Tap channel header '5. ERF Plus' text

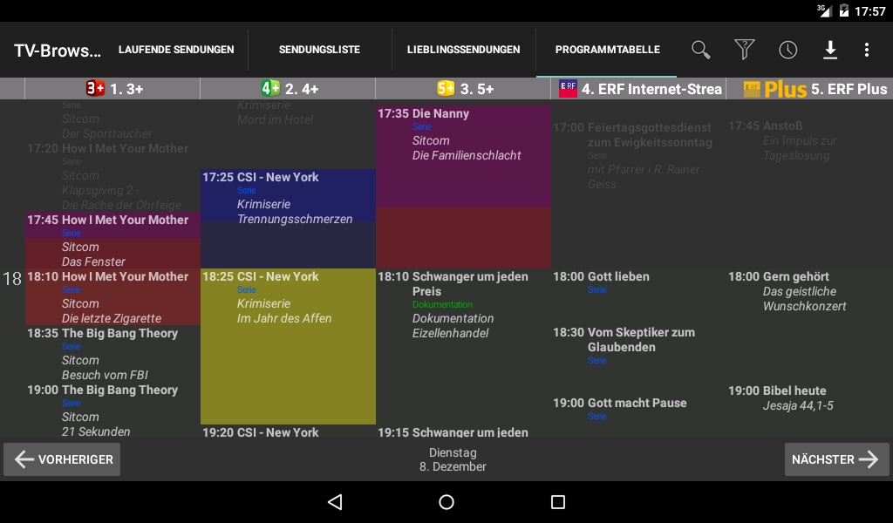(x=849, y=89)
